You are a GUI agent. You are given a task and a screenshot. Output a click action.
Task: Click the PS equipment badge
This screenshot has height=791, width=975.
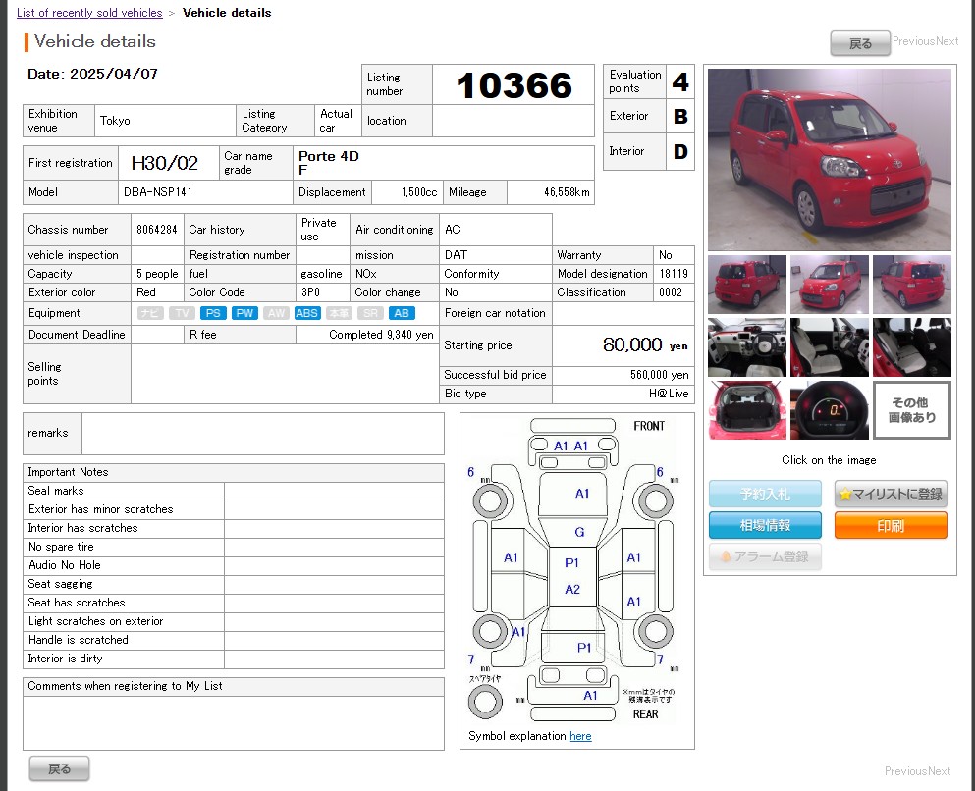point(213,313)
